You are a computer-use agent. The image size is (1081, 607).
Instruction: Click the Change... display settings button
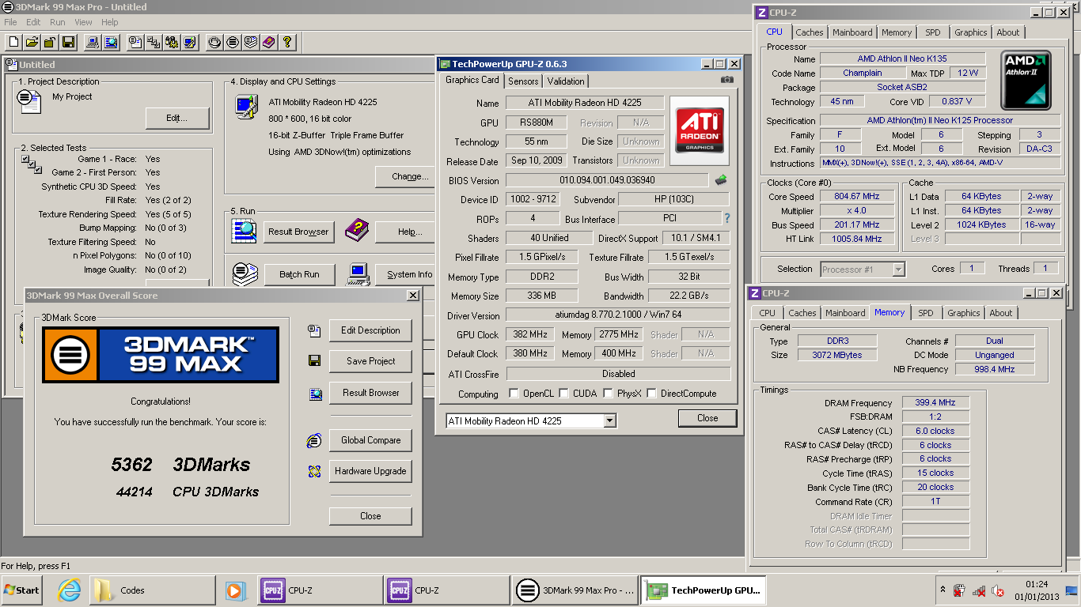[405, 176]
